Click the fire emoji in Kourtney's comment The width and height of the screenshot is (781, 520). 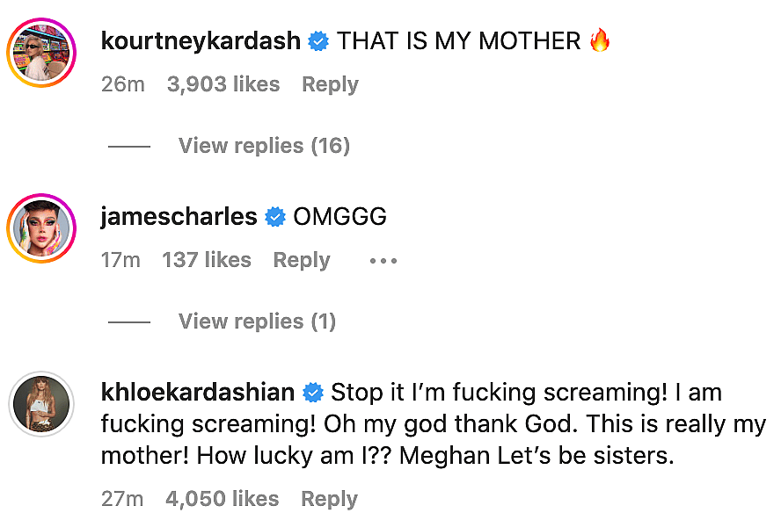pyautogui.click(x=600, y=40)
